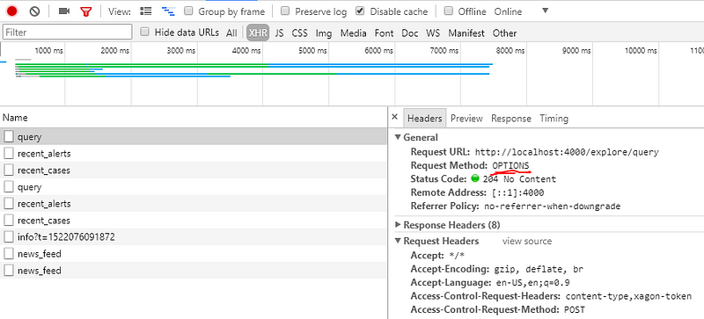Select the info?t=1522076091872 request
This screenshot has height=319, width=704.
coord(193,237)
